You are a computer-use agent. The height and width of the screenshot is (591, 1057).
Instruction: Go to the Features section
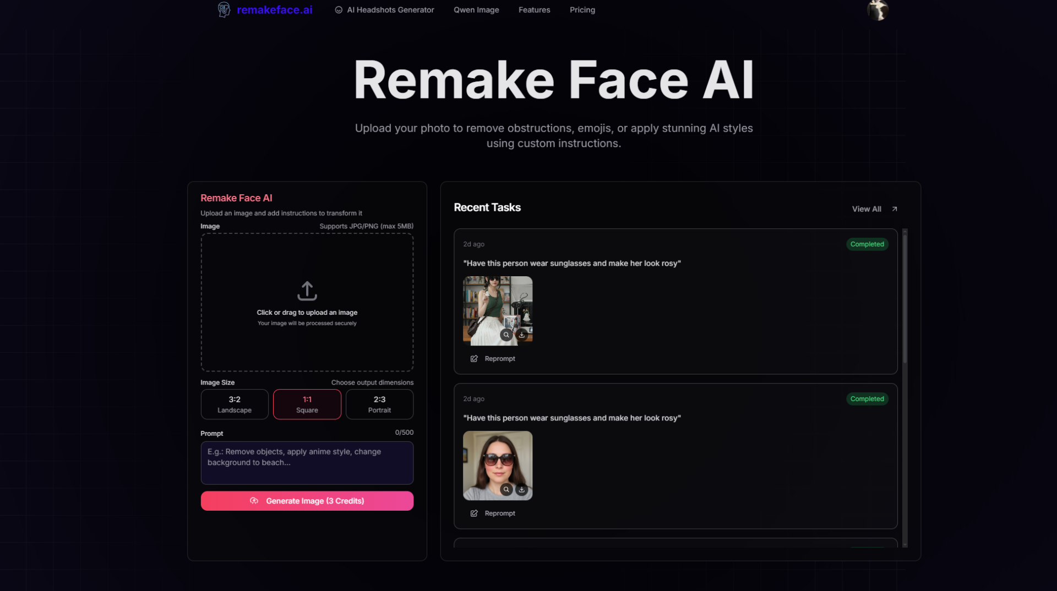(x=534, y=10)
